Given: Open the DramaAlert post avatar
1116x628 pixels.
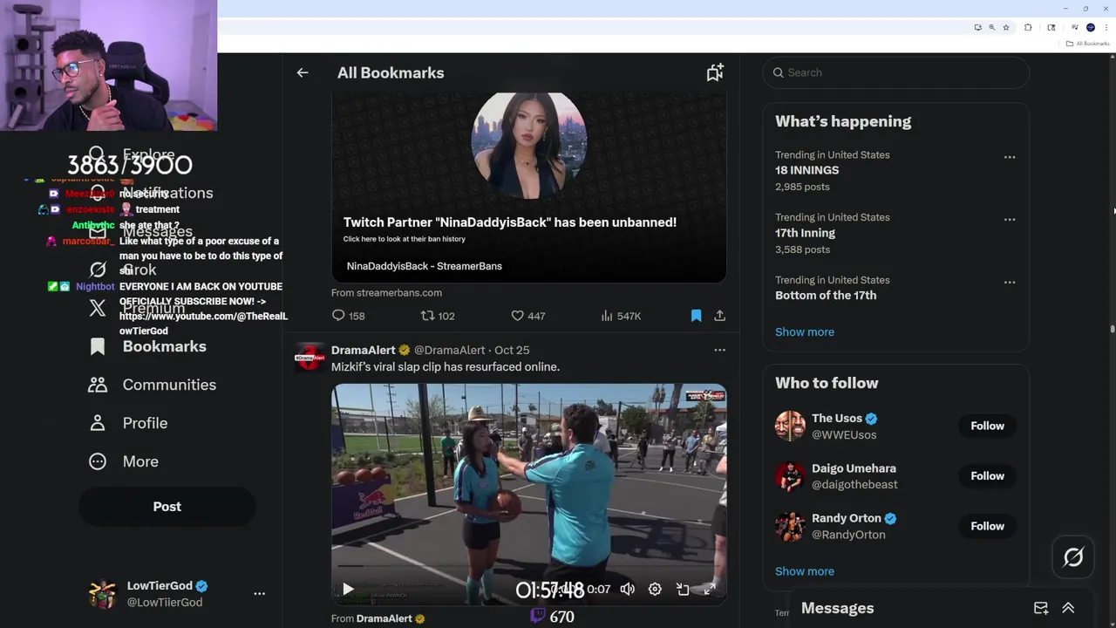Looking at the screenshot, I should click(x=310, y=358).
